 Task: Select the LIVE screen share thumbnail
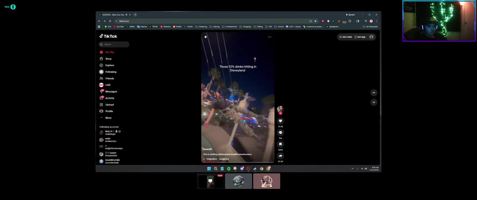[x=210, y=181]
